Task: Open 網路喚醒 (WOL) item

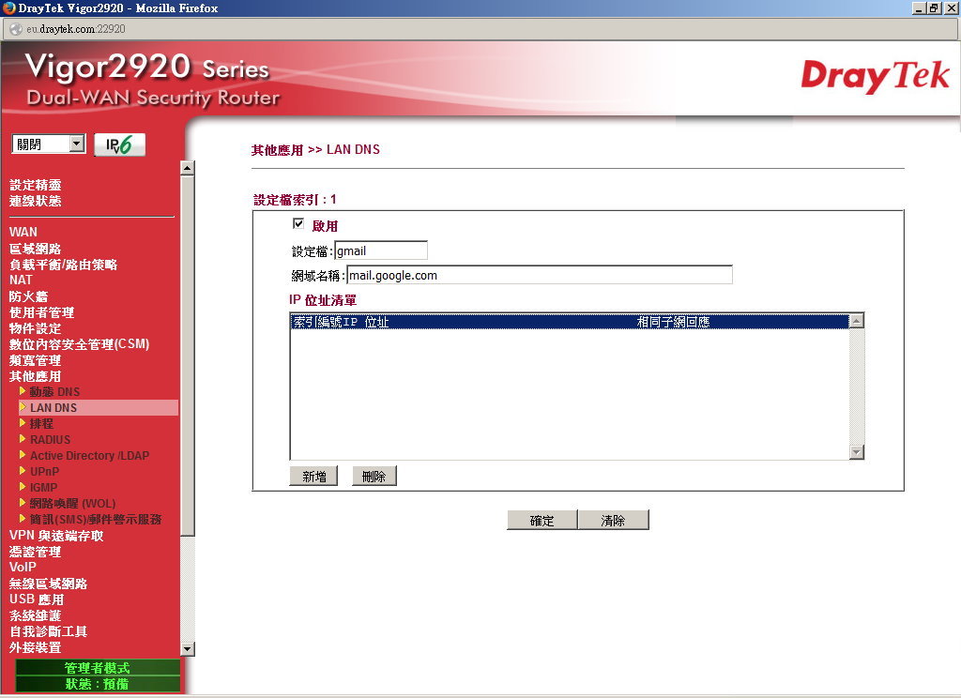Action: 73,503
